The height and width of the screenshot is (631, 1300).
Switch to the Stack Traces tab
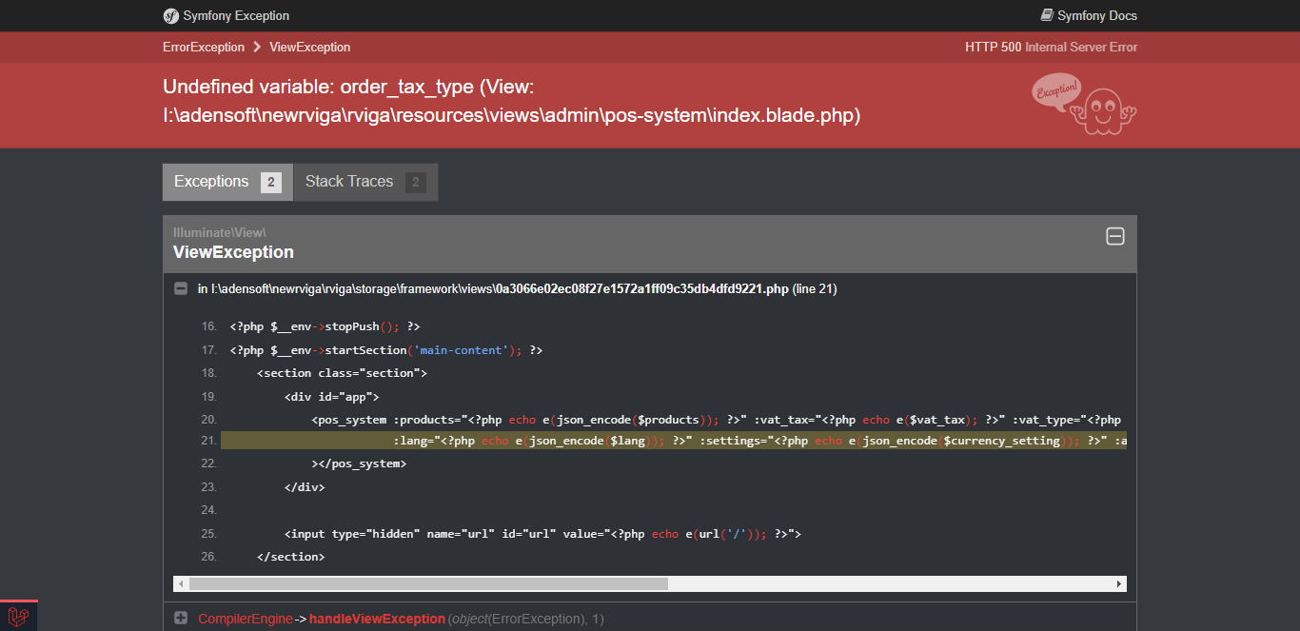[x=349, y=182]
